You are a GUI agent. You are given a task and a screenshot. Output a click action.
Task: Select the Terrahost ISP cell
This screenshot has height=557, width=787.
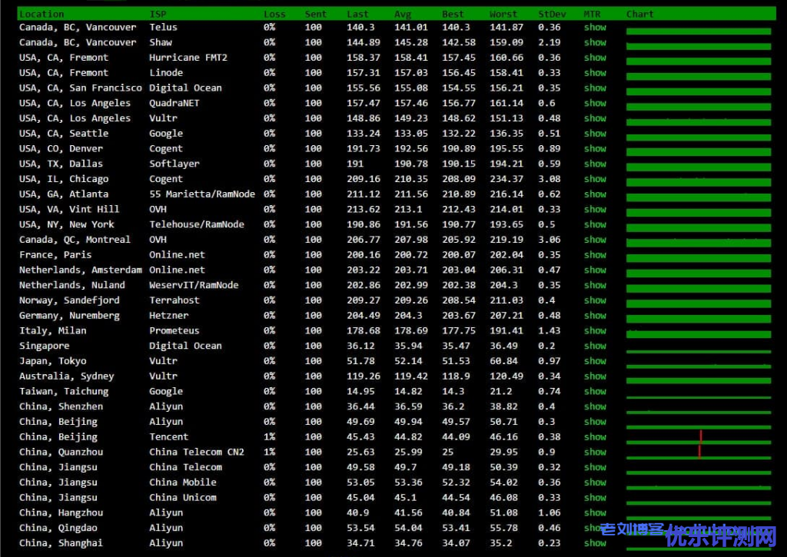point(174,300)
